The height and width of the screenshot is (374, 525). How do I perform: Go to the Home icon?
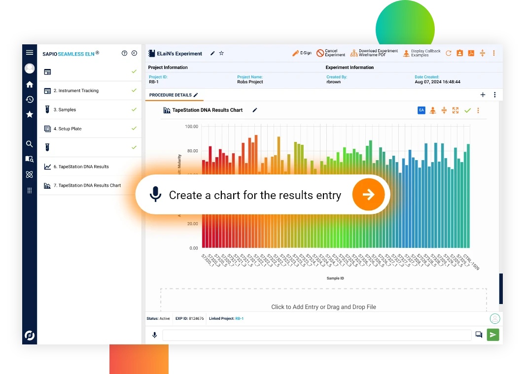tap(30, 85)
